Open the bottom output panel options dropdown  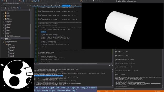(109, 65)
